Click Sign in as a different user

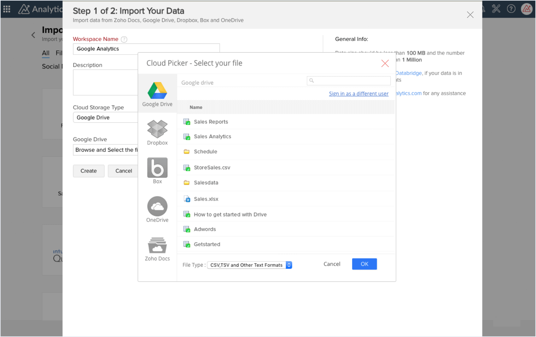[359, 94]
